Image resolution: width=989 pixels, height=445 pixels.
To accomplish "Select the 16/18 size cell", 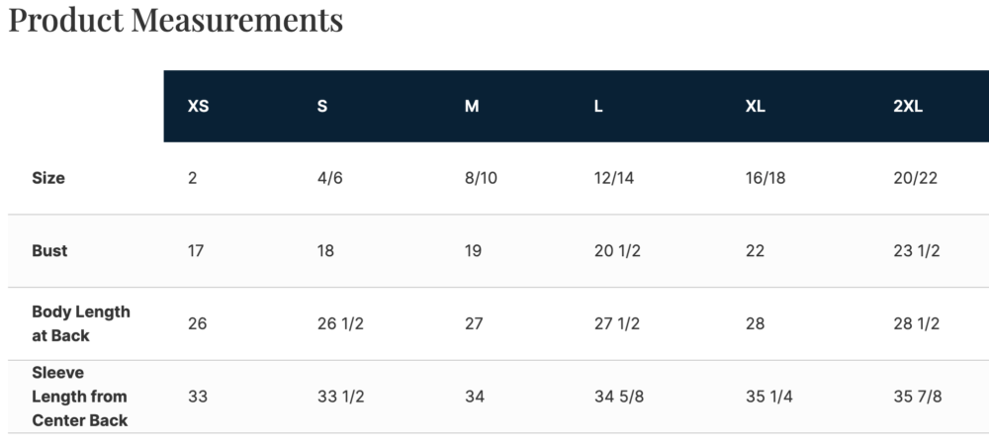I will point(764,178).
